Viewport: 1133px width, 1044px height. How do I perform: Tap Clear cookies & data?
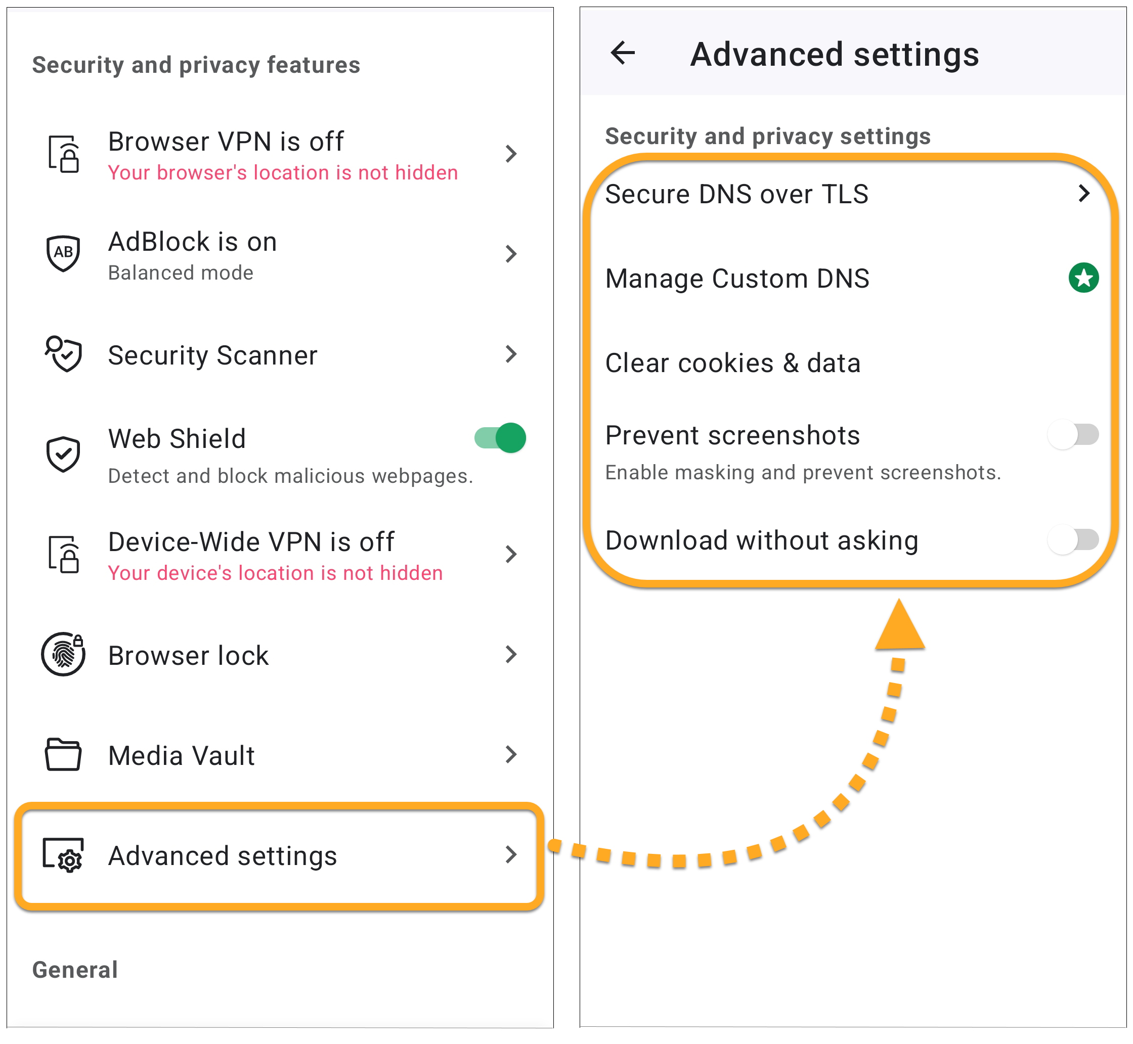pos(732,362)
